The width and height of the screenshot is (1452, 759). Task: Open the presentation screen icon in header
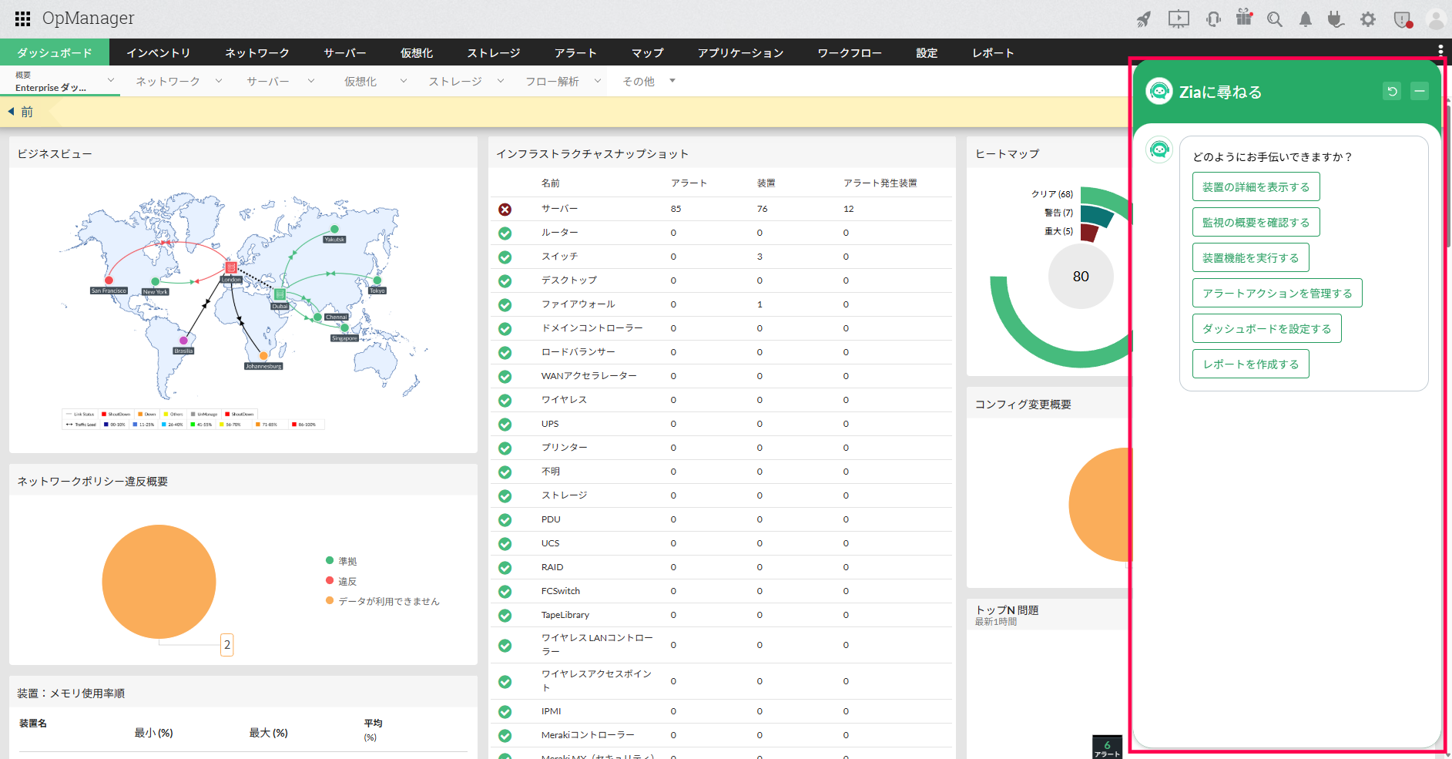tap(1179, 19)
